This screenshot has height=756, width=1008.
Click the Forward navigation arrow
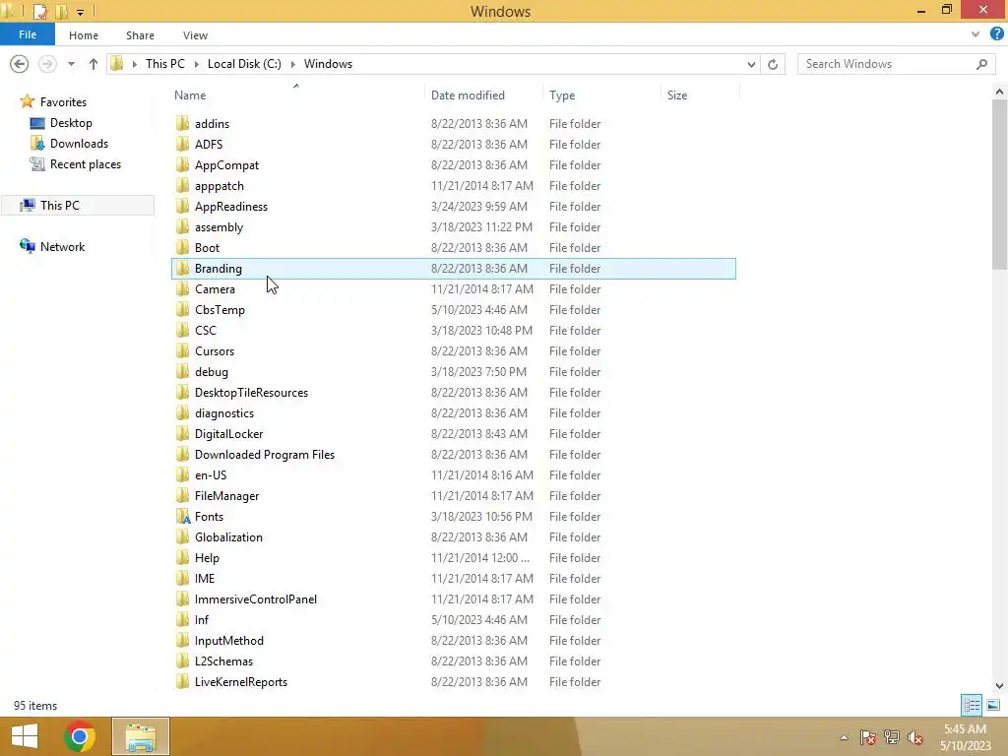point(47,64)
